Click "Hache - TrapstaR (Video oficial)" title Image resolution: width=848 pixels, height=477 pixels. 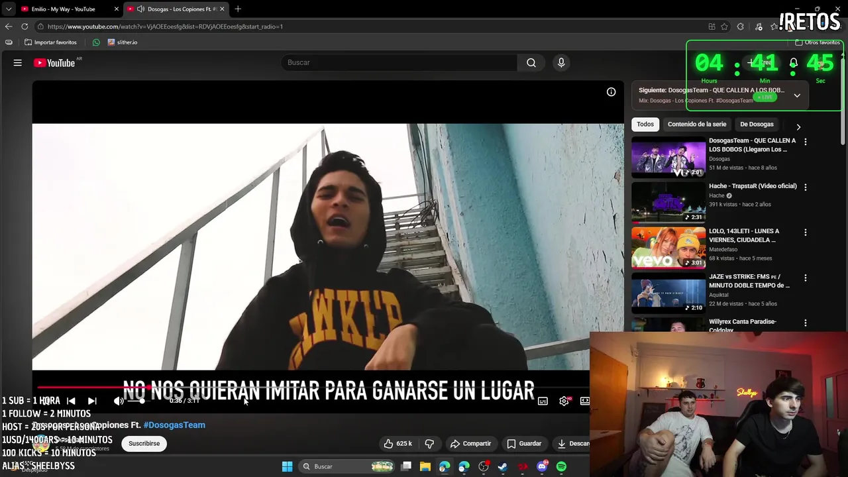(753, 186)
